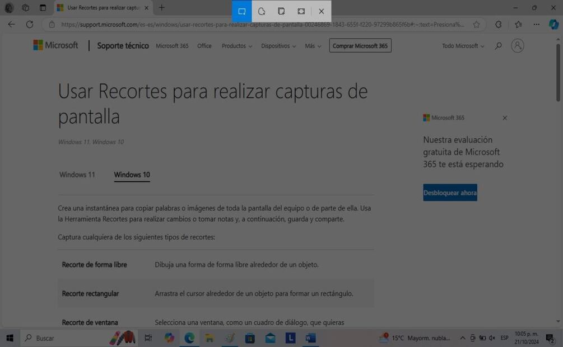Close the snipping toolbar

321,11
